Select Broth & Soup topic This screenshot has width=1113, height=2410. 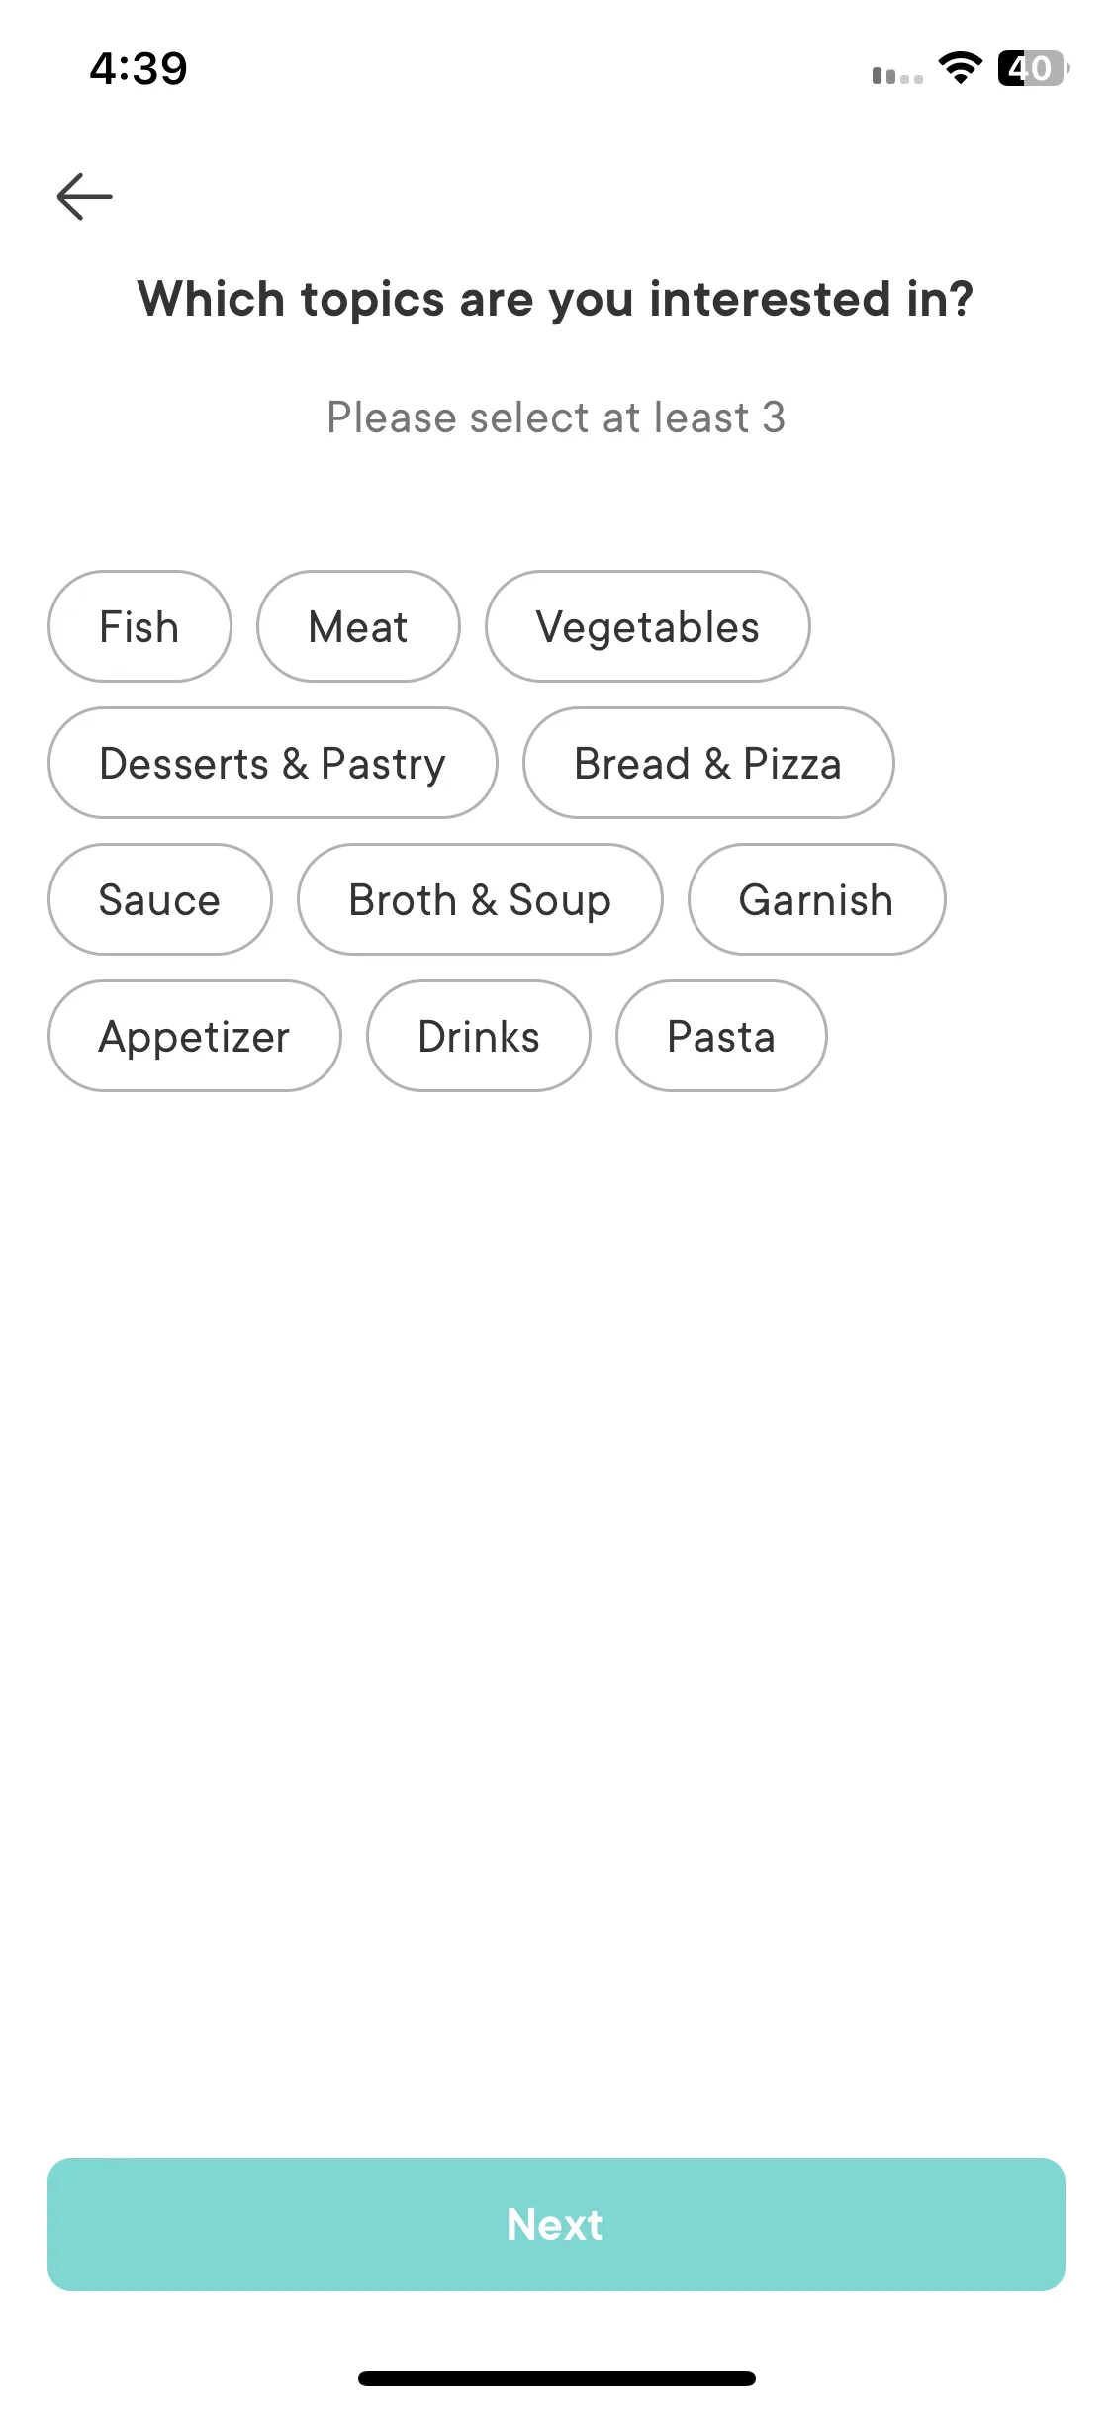click(x=480, y=899)
